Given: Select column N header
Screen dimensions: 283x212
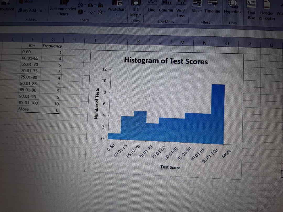Looking at the screenshot, I should tap(204, 43).
